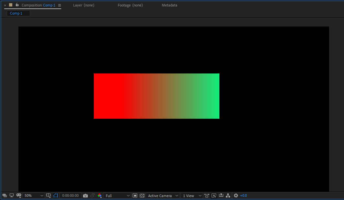Viewport: 344px width, 200px height.
Task: Take a snapshot with the camera icon
Action: coord(85,195)
